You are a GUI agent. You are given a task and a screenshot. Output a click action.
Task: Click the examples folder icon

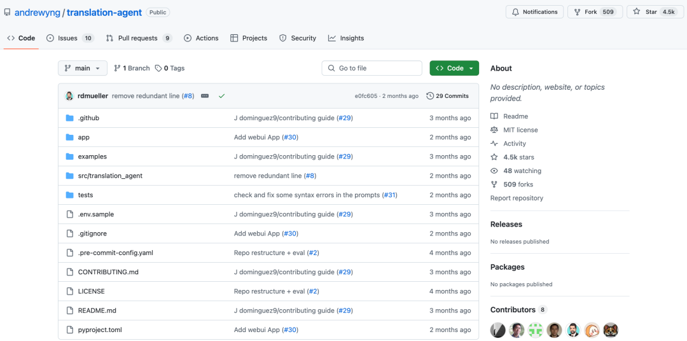pyautogui.click(x=69, y=157)
